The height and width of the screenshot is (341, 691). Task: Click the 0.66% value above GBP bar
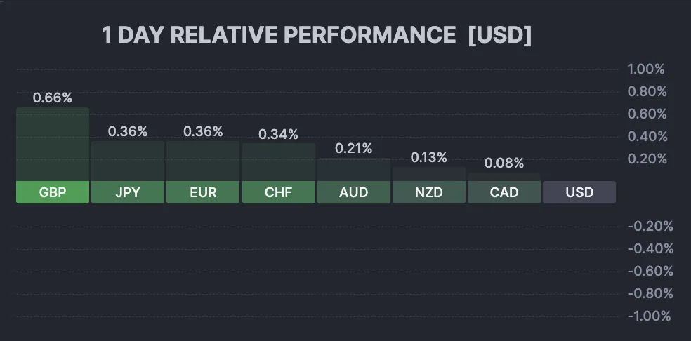[53, 98]
